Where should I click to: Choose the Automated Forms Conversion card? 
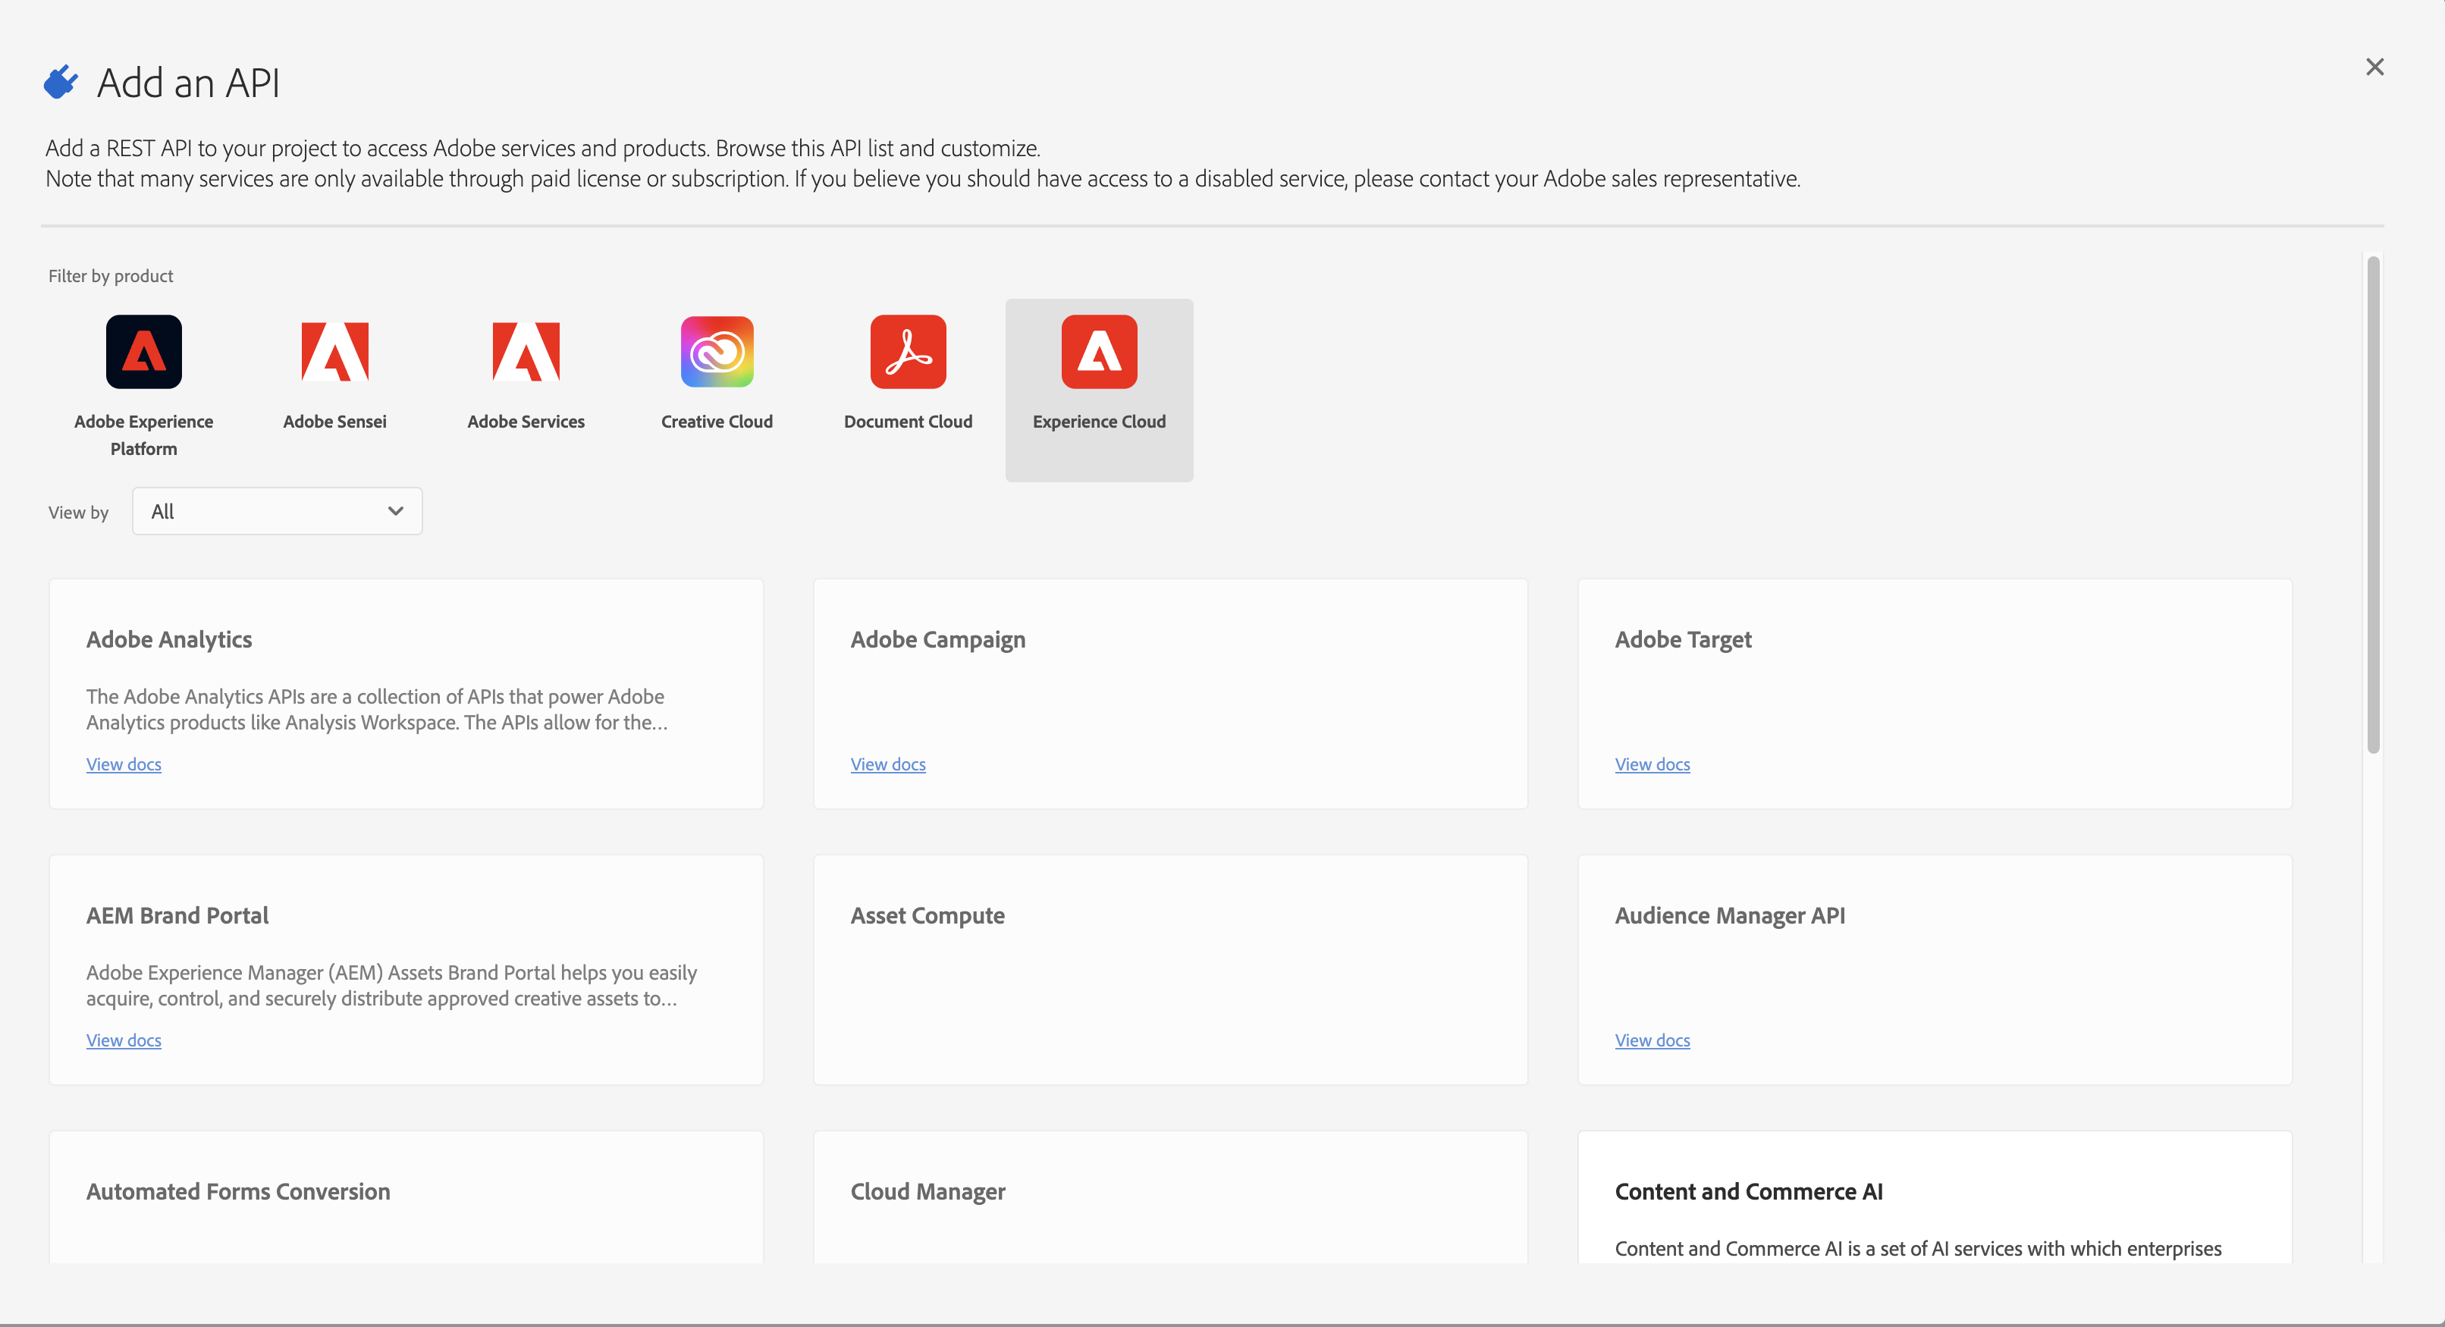click(x=405, y=1197)
